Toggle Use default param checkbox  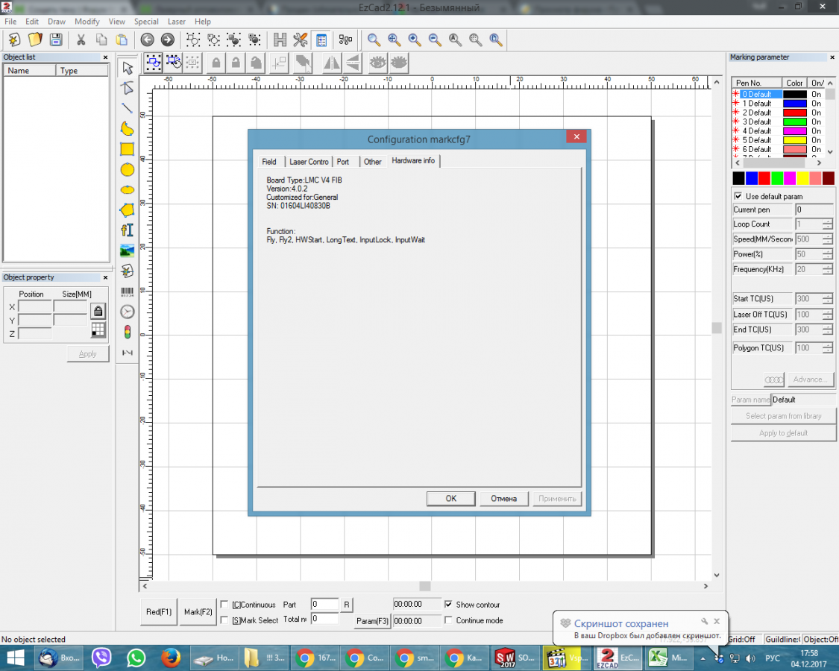(738, 196)
